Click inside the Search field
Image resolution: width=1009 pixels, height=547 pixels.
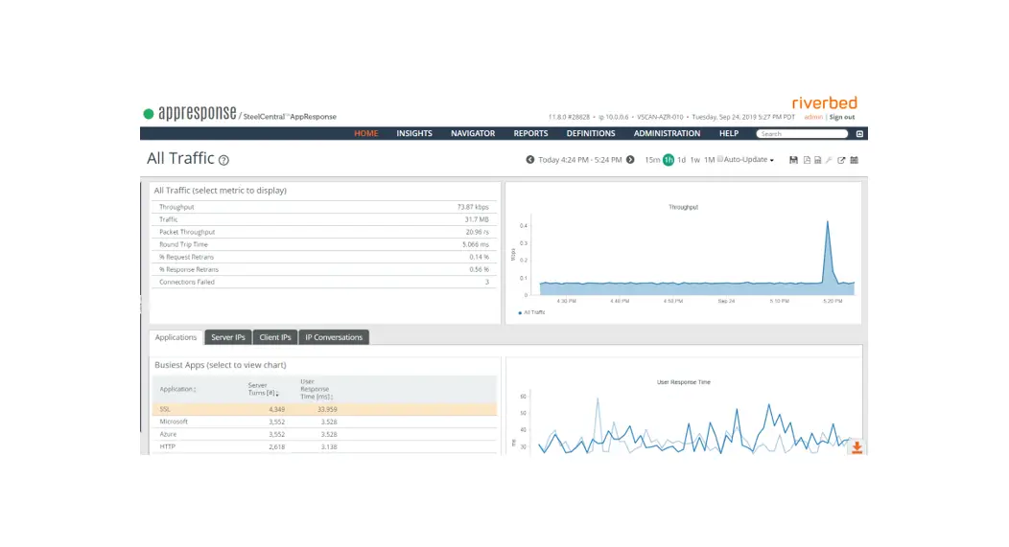(x=802, y=134)
